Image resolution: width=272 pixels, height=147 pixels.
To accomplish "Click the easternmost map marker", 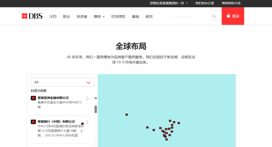I will (x=179, y=123).
